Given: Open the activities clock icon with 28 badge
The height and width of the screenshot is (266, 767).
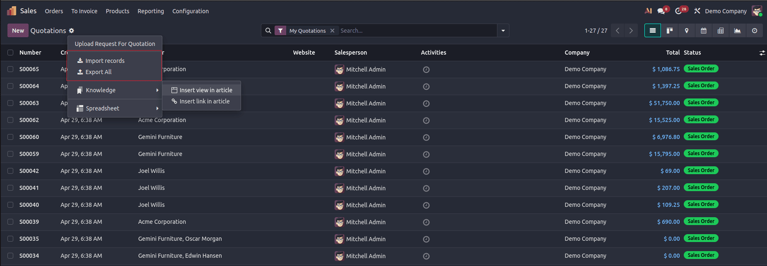Looking at the screenshot, I should point(679,11).
